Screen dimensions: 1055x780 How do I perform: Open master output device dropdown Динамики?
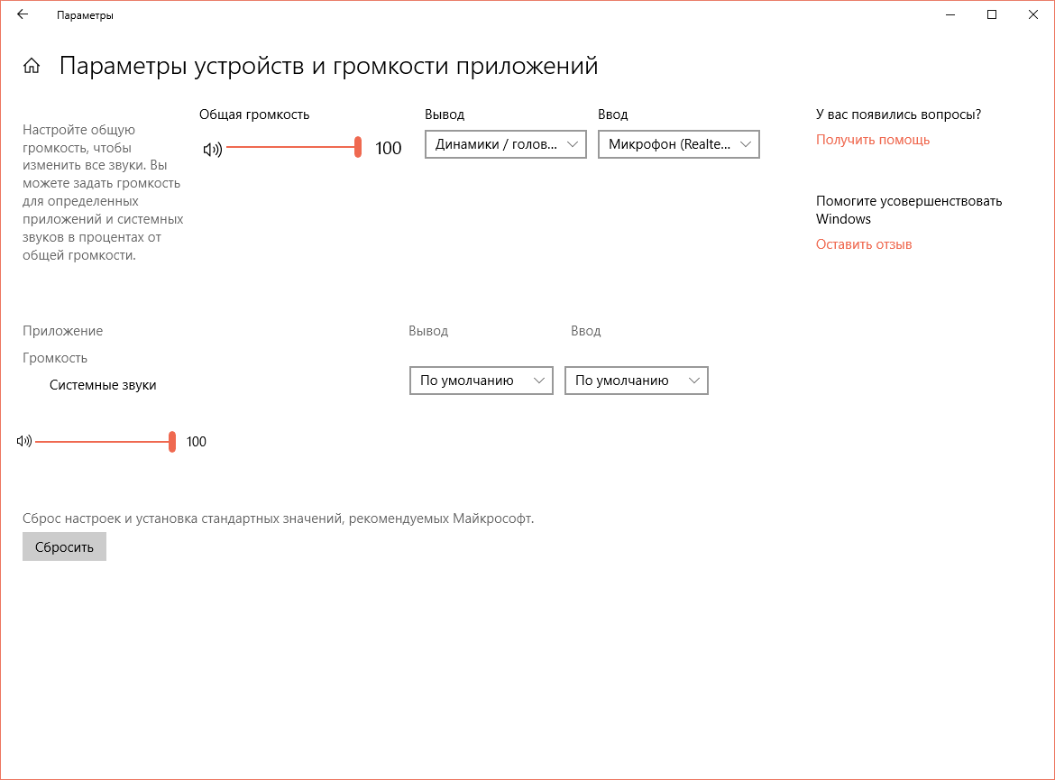pos(505,144)
